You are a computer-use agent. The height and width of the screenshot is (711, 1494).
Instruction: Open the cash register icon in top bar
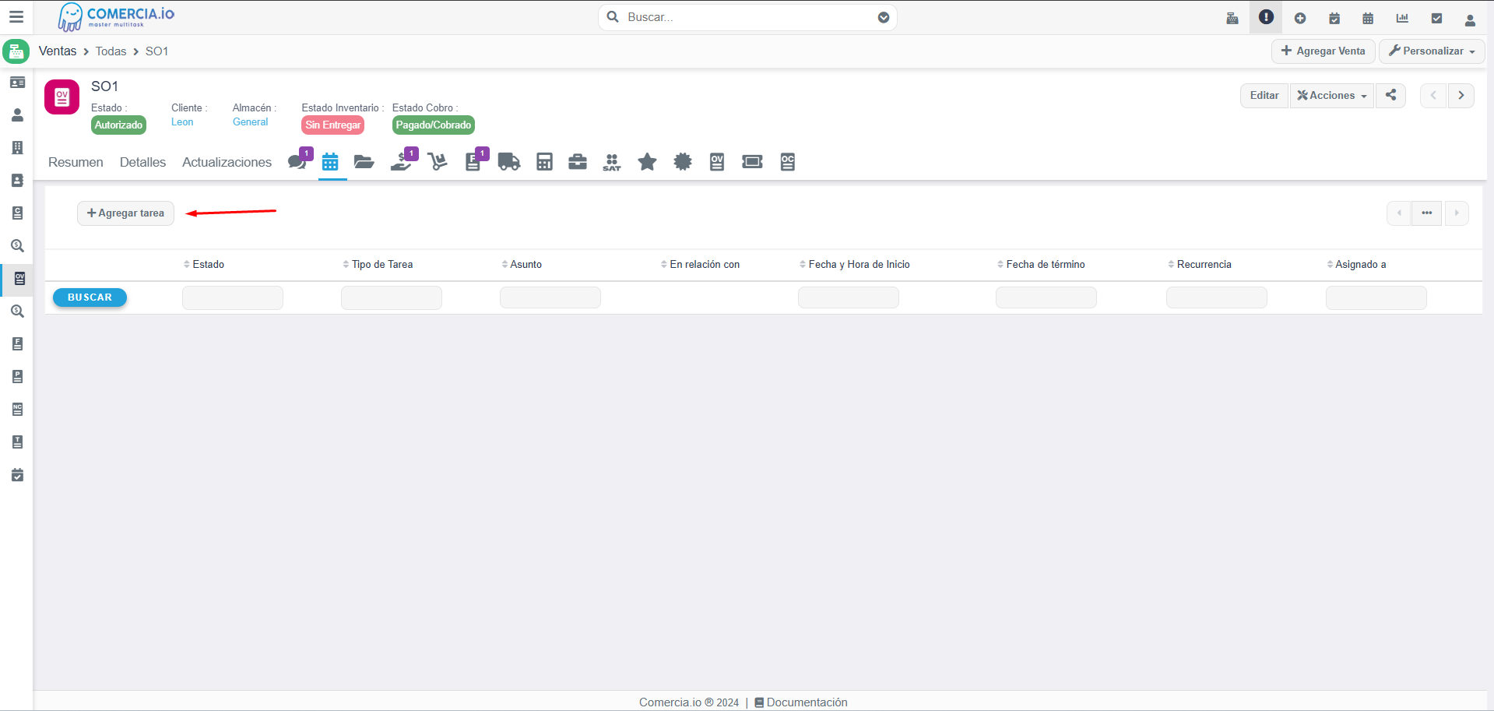point(1232,18)
